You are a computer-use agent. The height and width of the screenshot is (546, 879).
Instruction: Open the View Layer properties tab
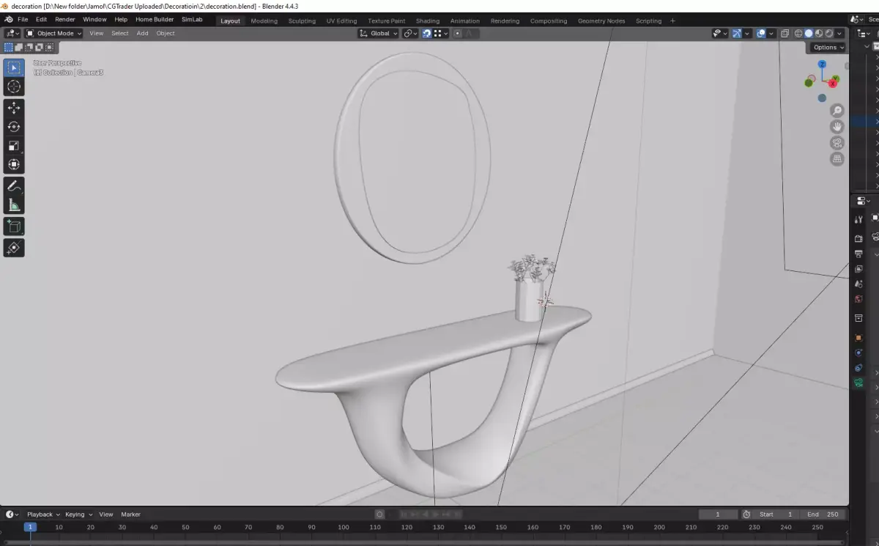point(858,269)
